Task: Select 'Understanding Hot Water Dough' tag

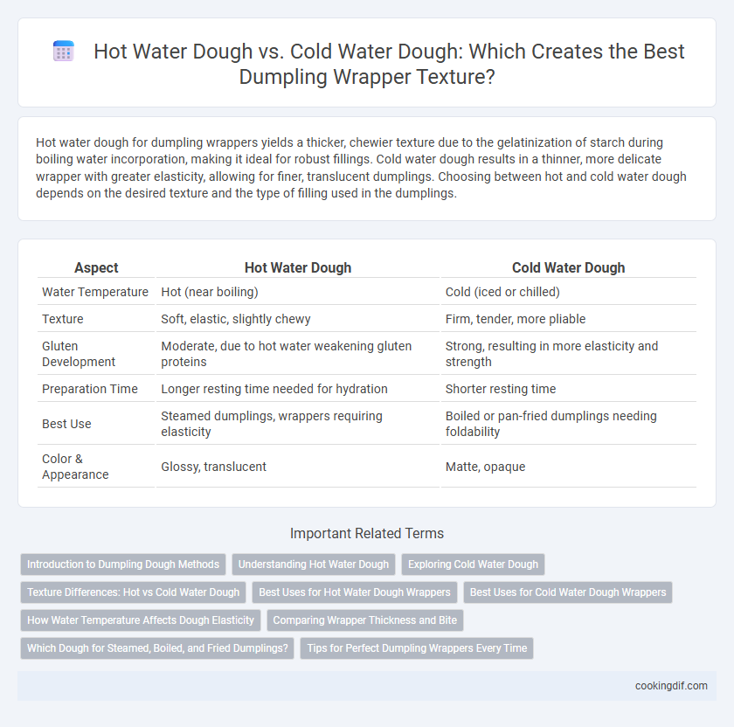Action: (314, 564)
